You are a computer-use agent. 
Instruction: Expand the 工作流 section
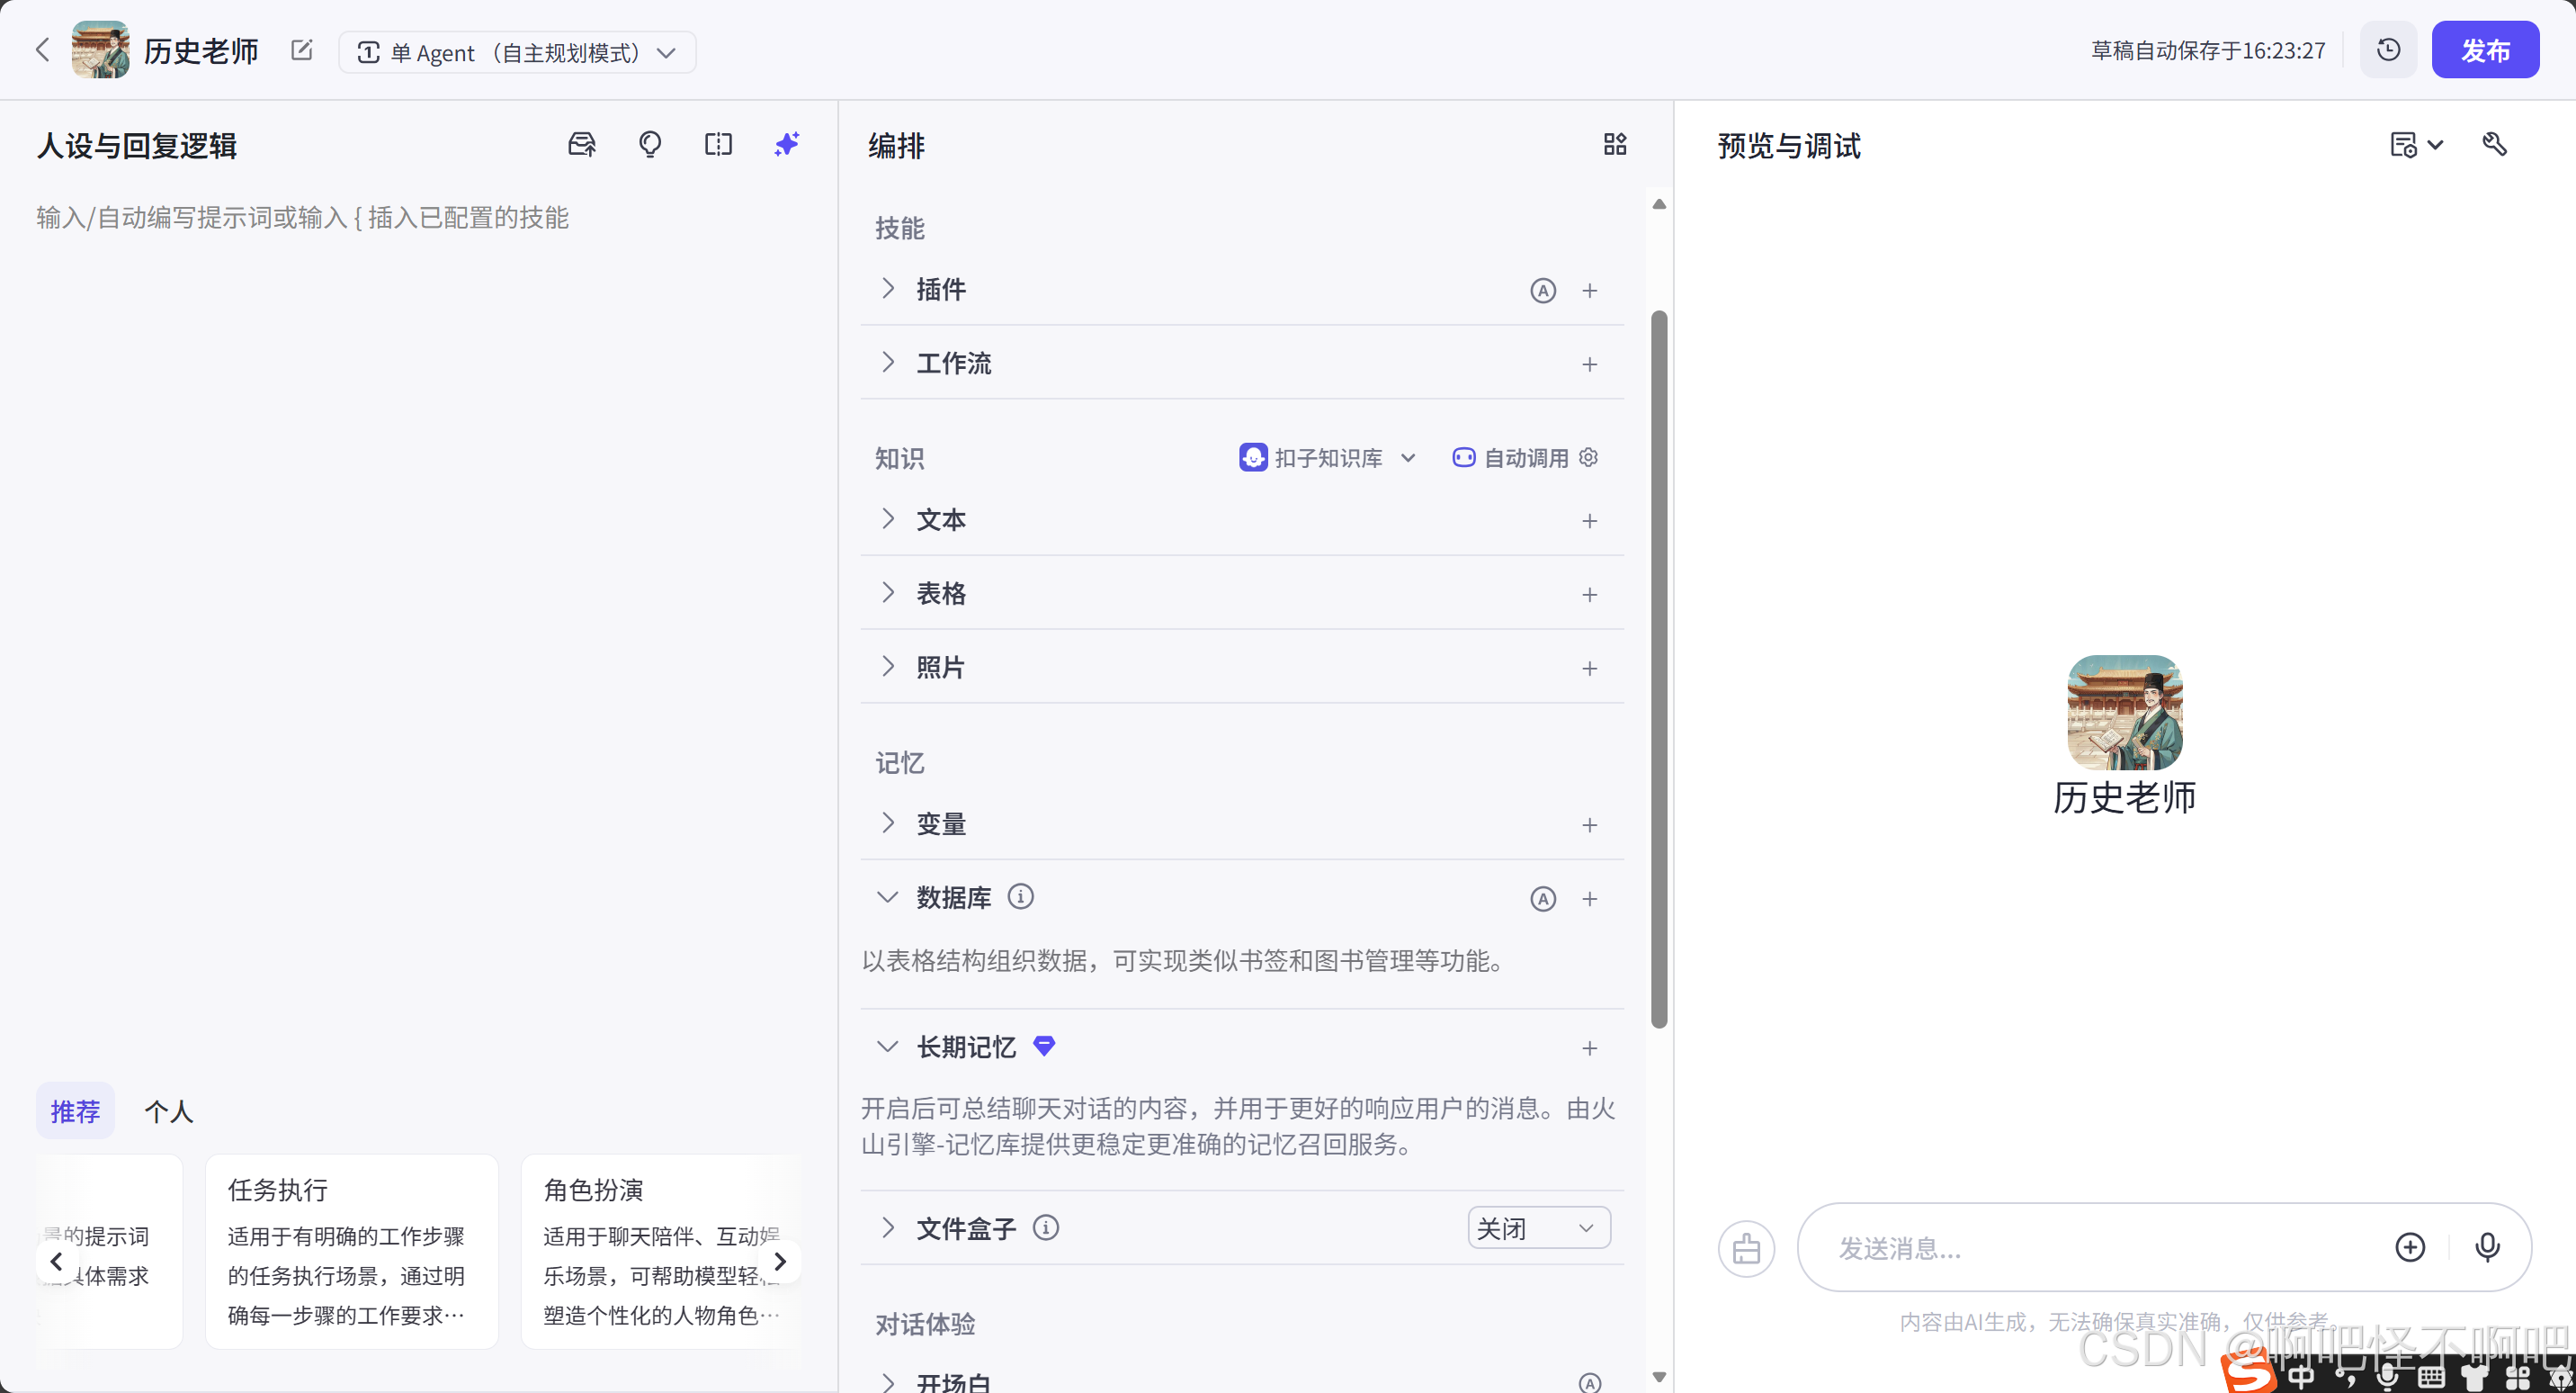click(x=887, y=364)
